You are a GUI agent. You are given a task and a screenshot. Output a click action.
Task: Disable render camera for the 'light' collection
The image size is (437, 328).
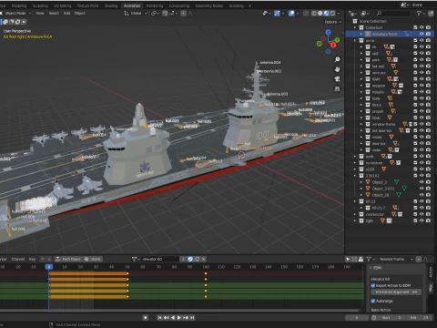428,220
